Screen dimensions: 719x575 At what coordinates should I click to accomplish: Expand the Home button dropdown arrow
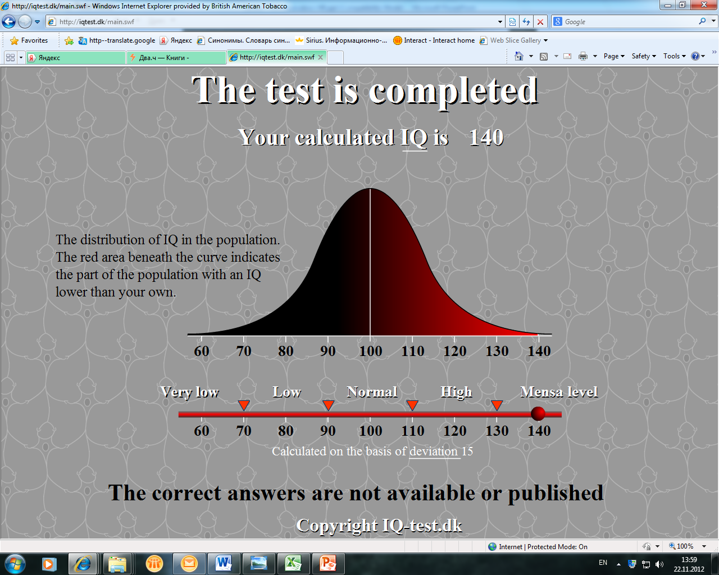pyautogui.click(x=531, y=56)
